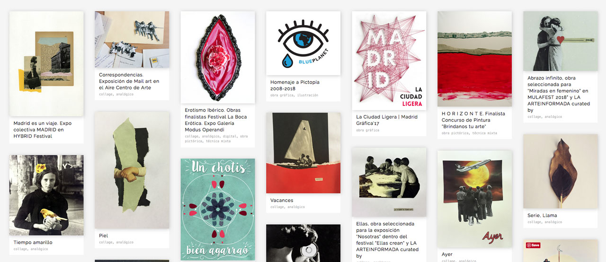
Task: Open the Blue Planet eye logo artwork
Action: pos(303,43)
